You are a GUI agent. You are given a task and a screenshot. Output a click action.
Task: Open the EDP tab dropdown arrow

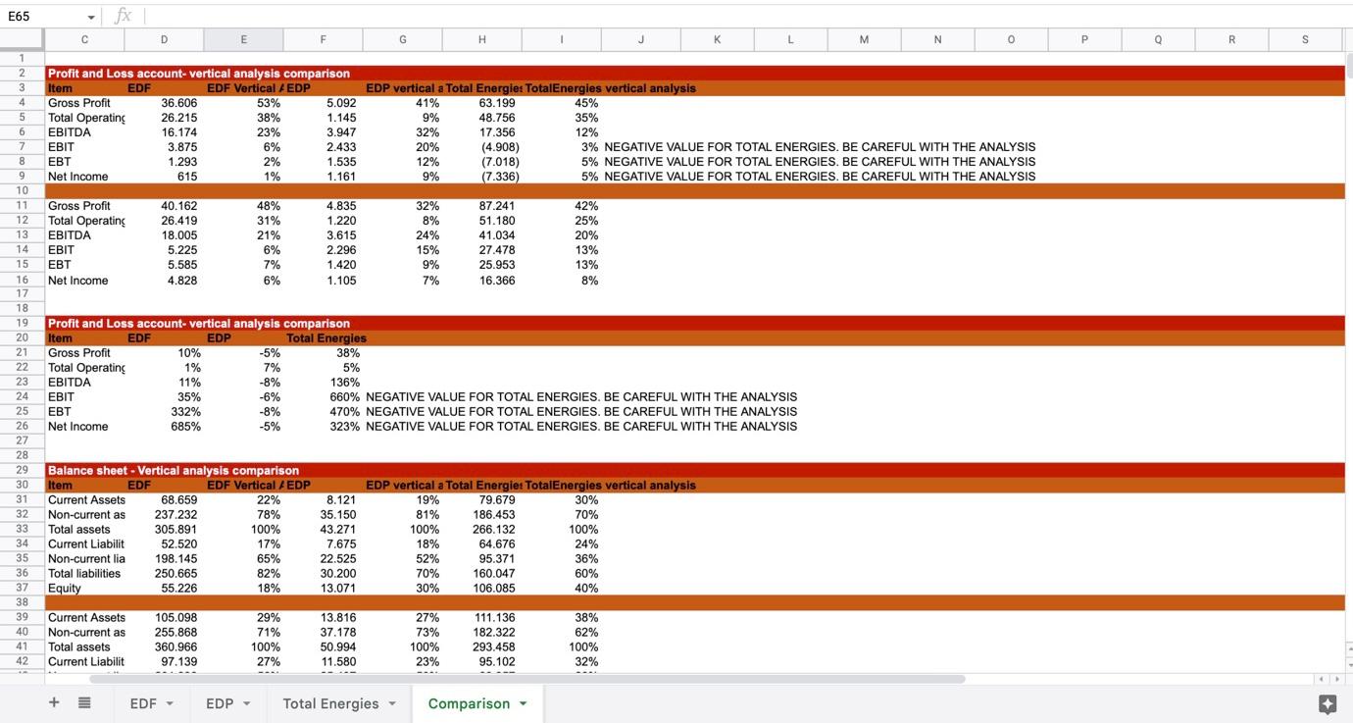point(246,703)
